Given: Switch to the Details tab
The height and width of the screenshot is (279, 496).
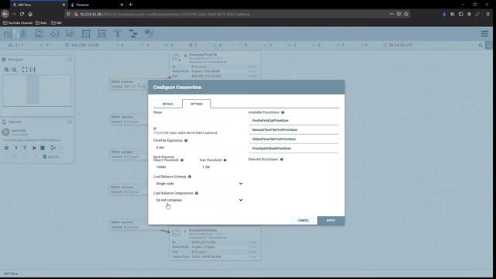Looking at the screenshot, I should 167,104.
